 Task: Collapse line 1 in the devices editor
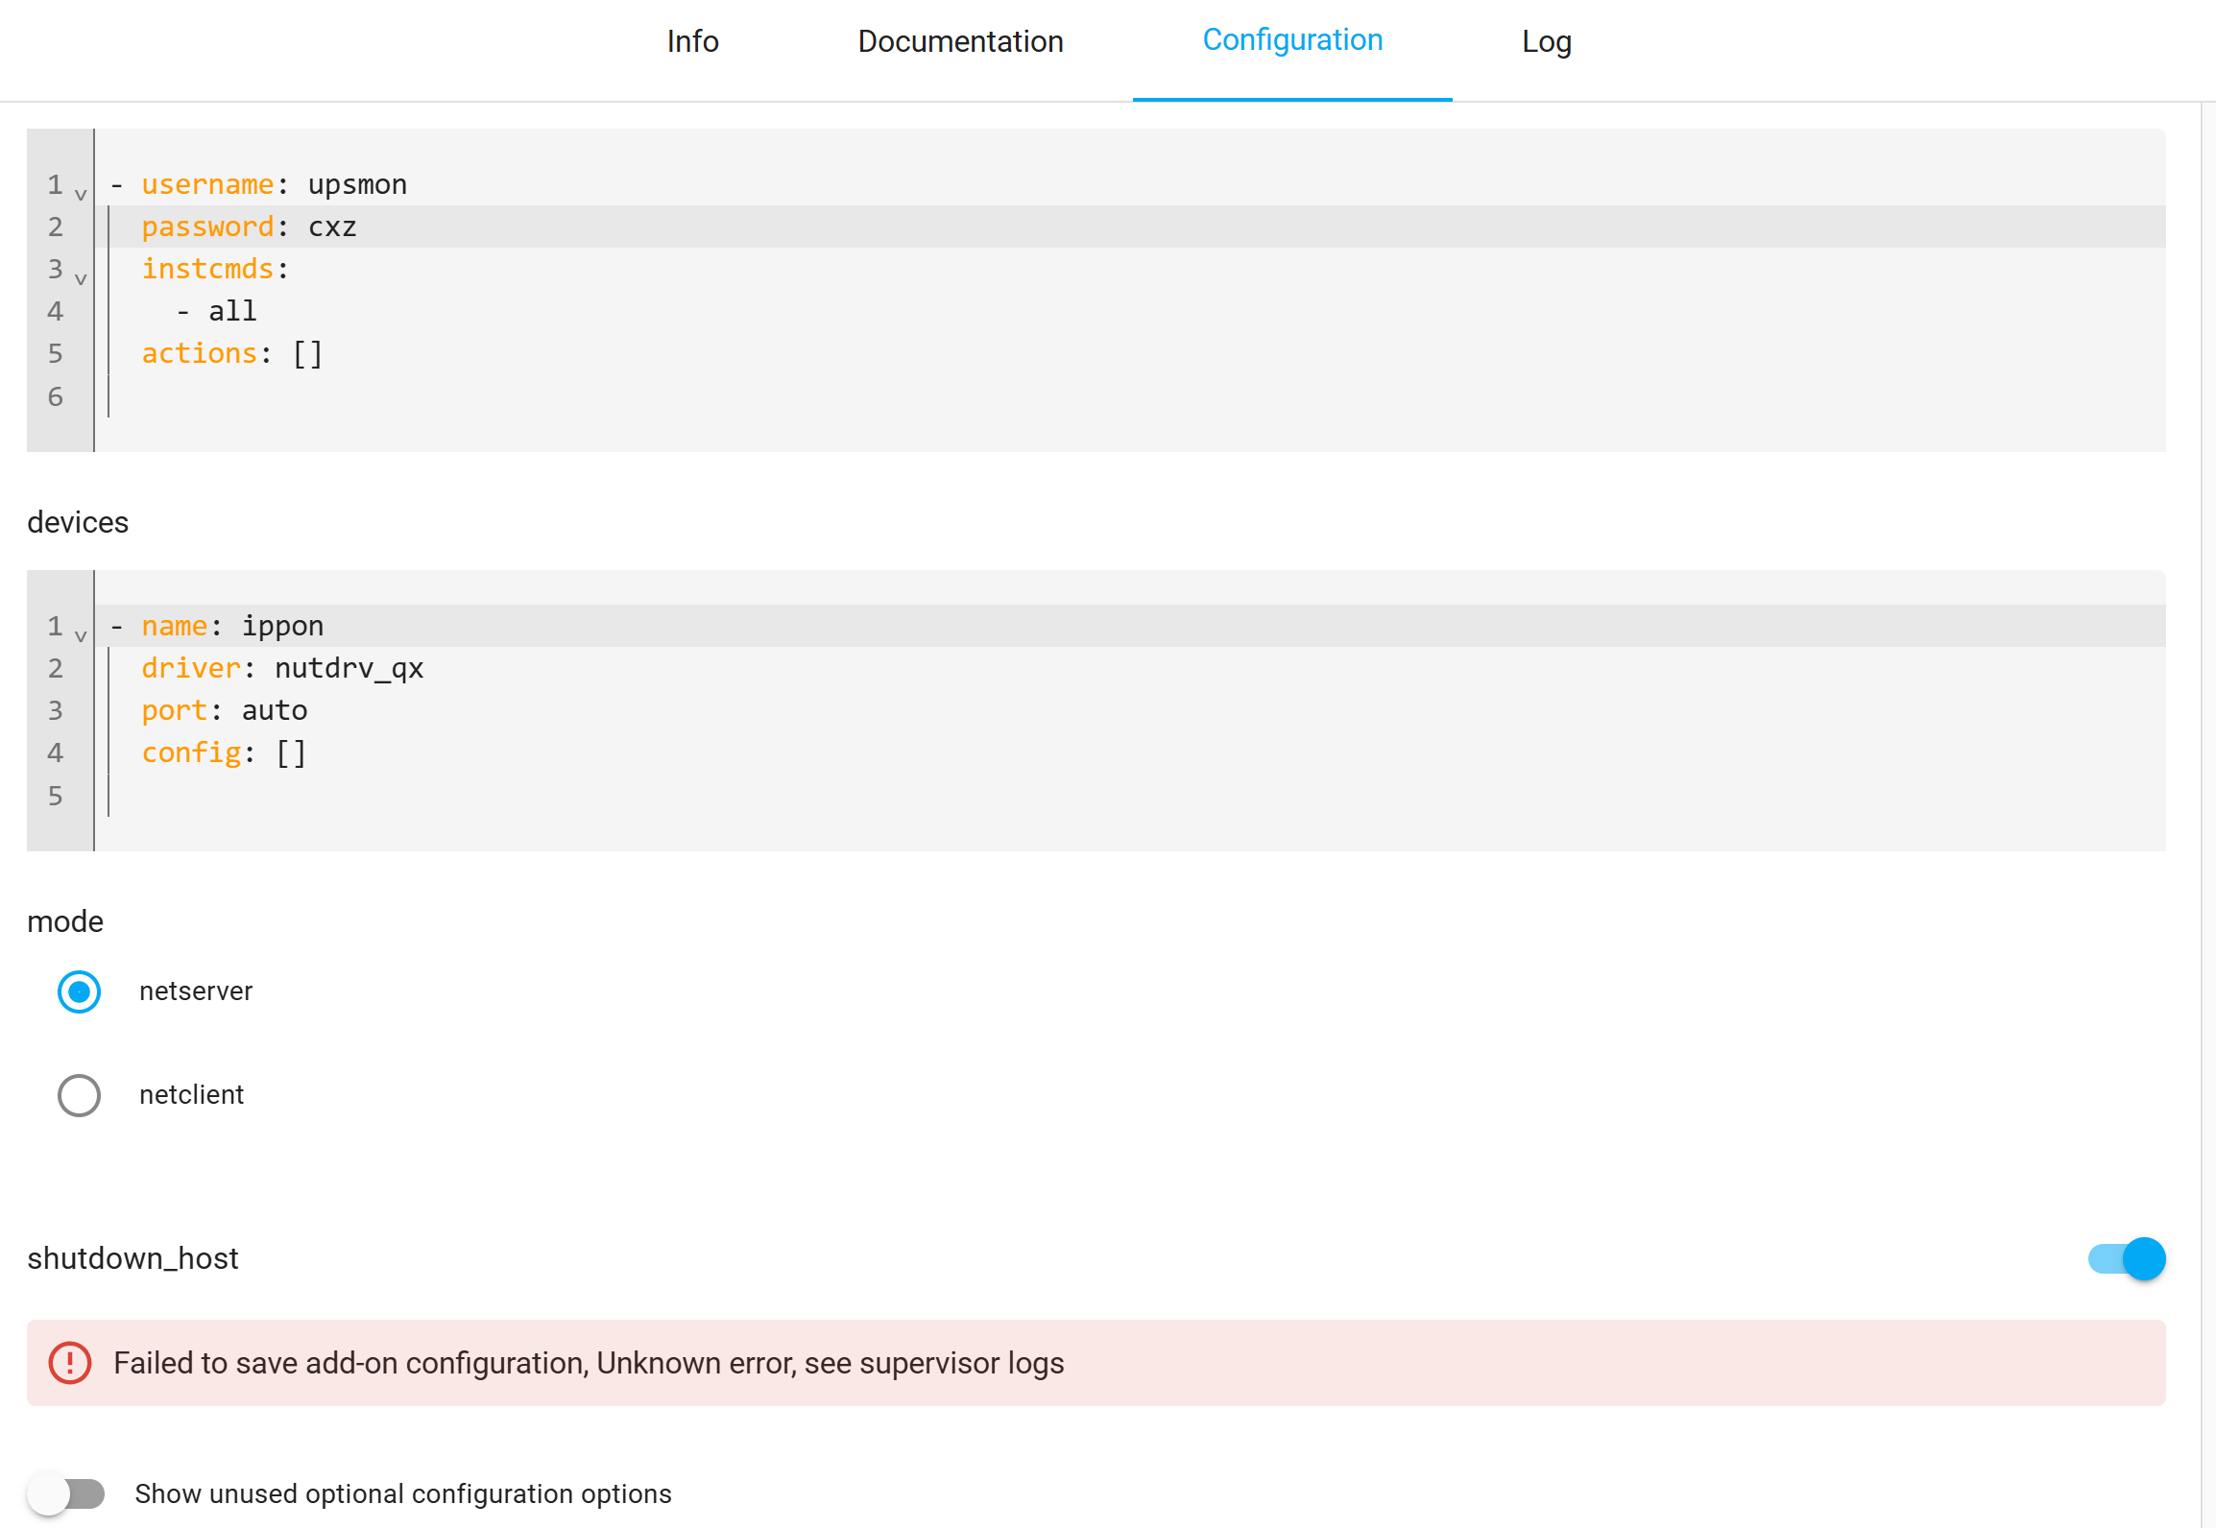[81, 633]
